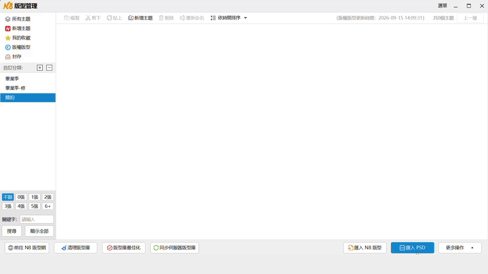488x274 pixels.
Task: Select 簡約 custom category
Action: click(27, 98)
